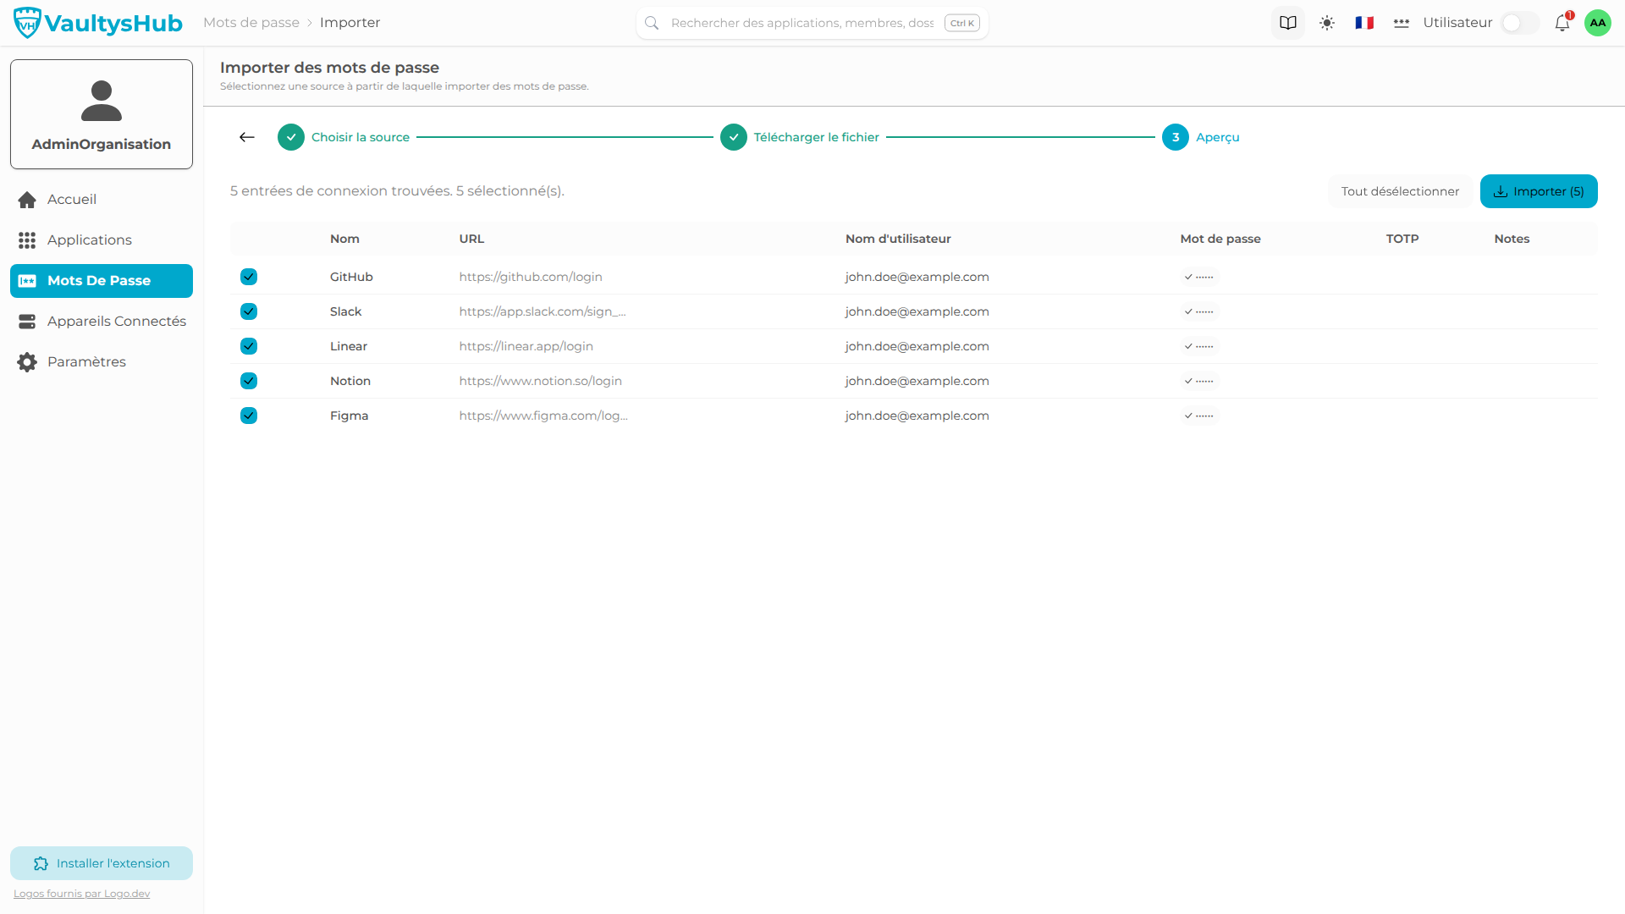Open the AA user avatar menu
This screenshot has height=914, width=1625.
click(1598, 23)
